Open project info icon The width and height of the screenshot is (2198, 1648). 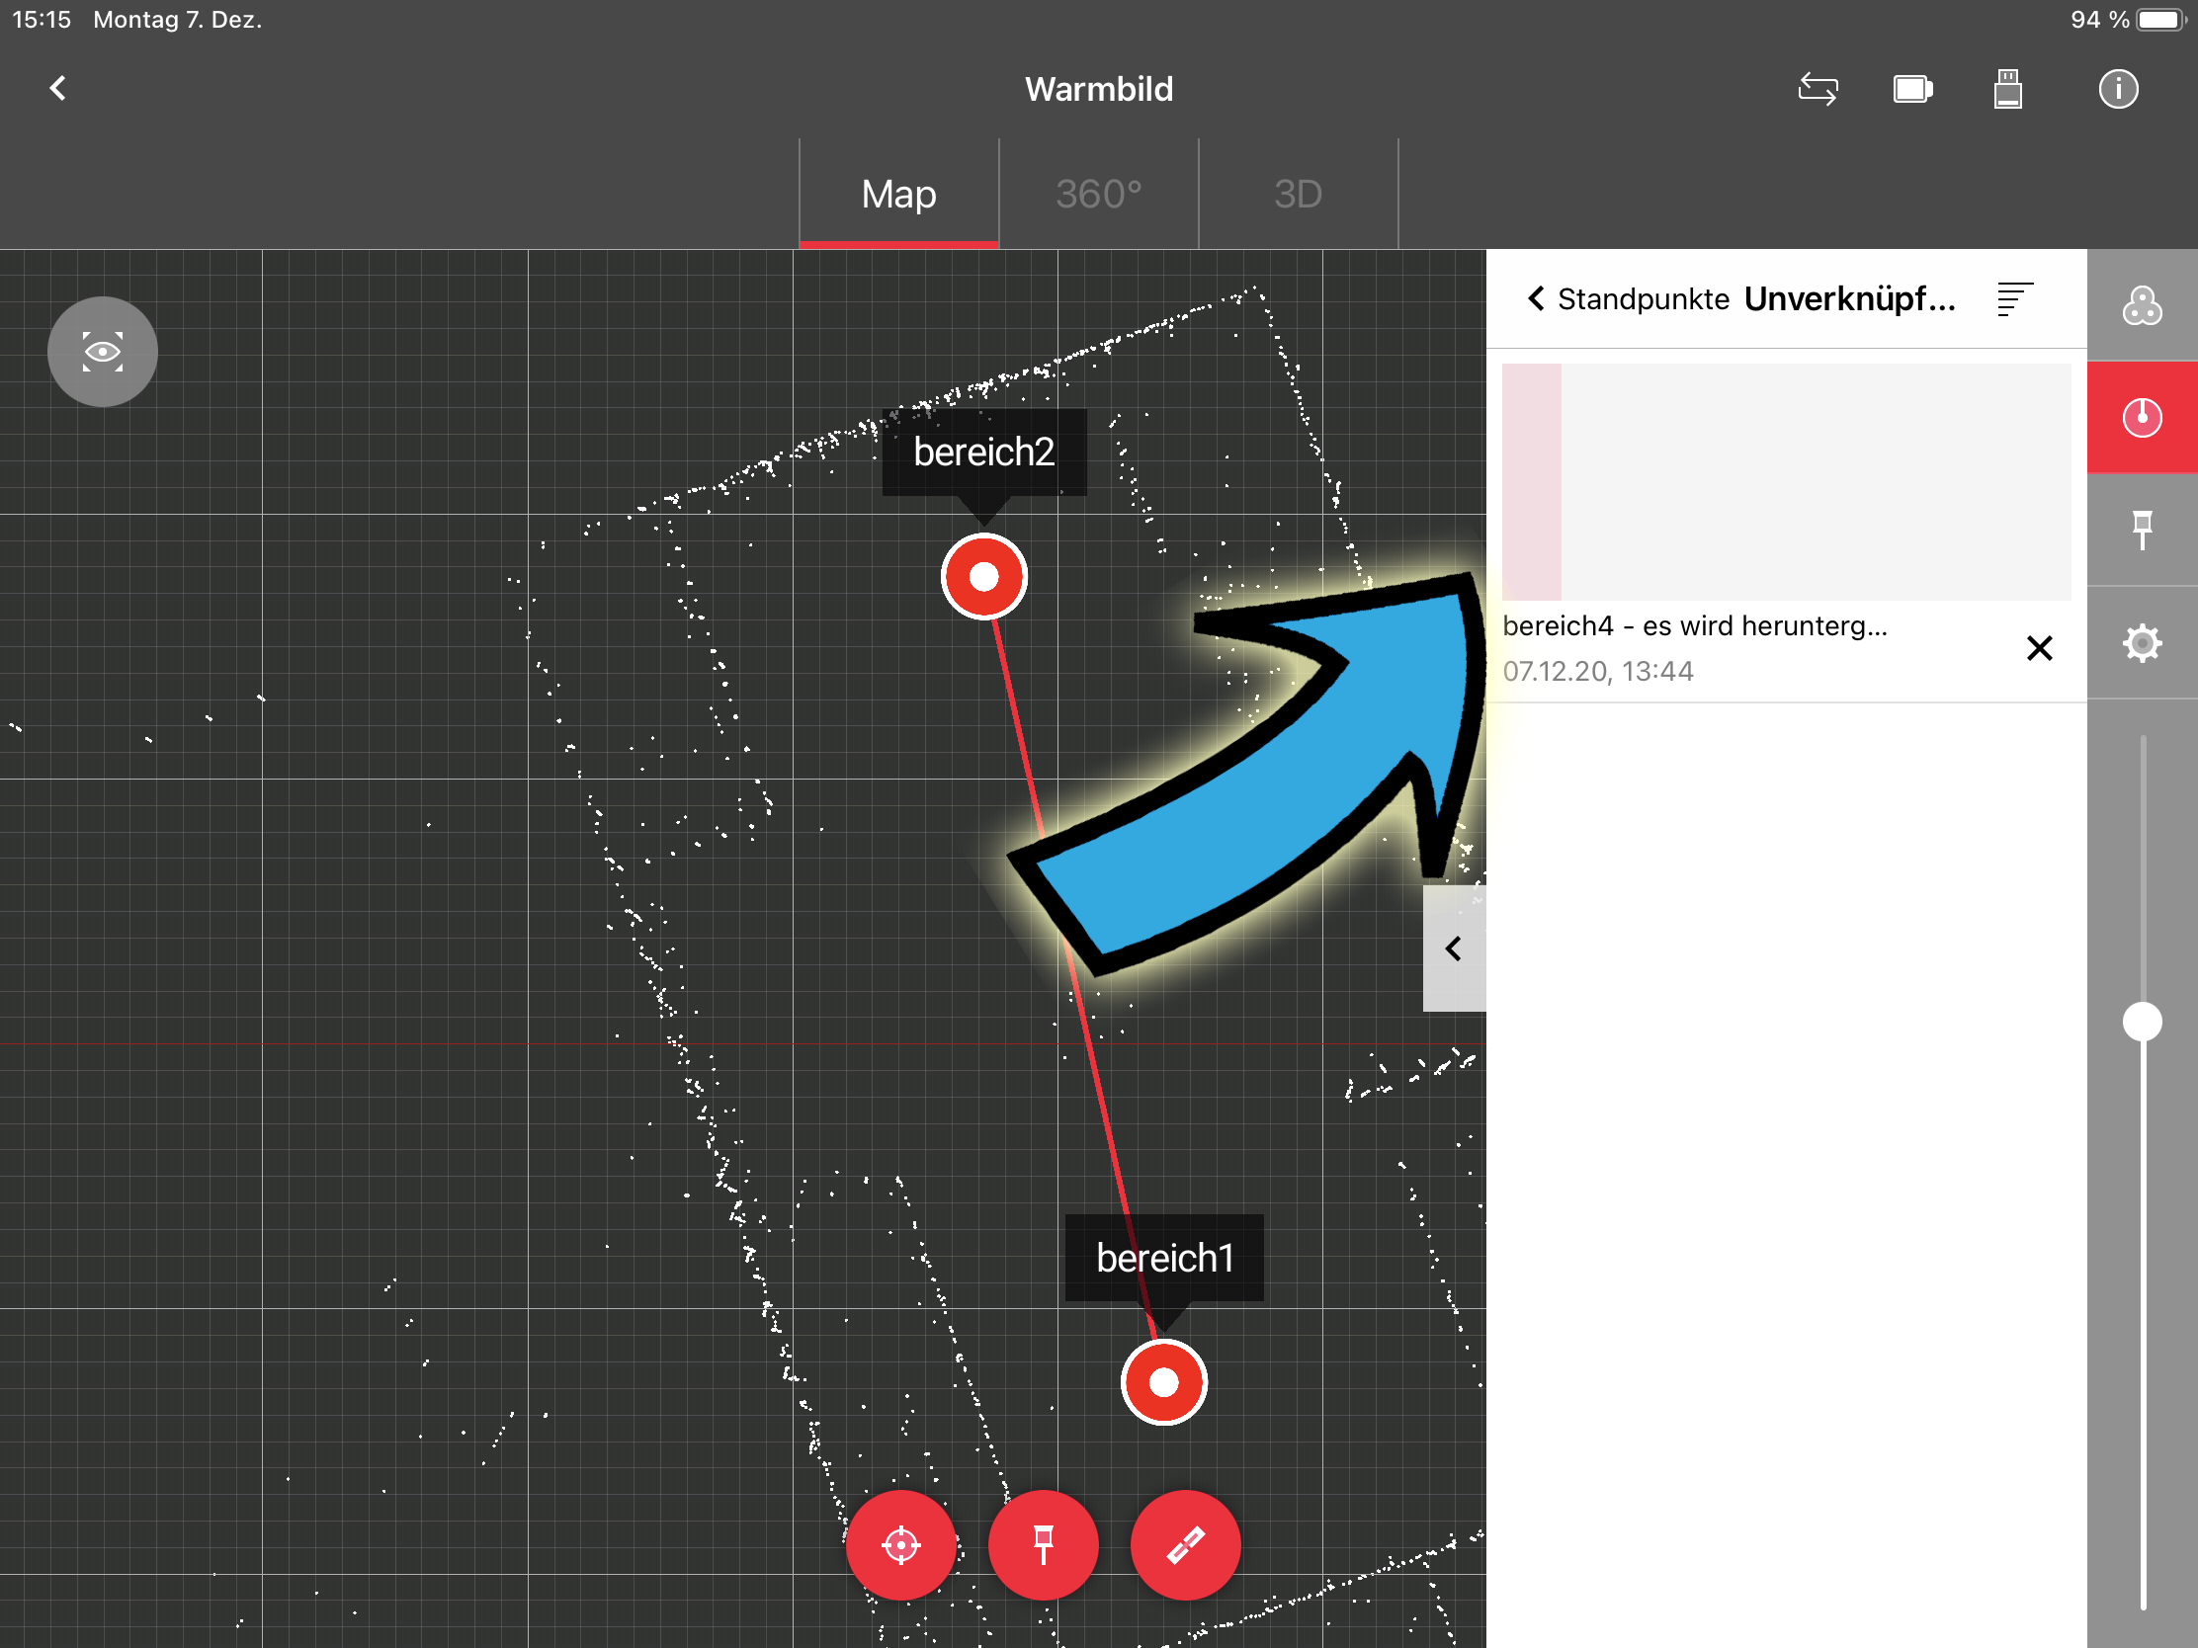click(x=2118, y=88)
